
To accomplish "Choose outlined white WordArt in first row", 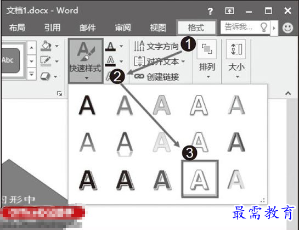I will [199, 105].
